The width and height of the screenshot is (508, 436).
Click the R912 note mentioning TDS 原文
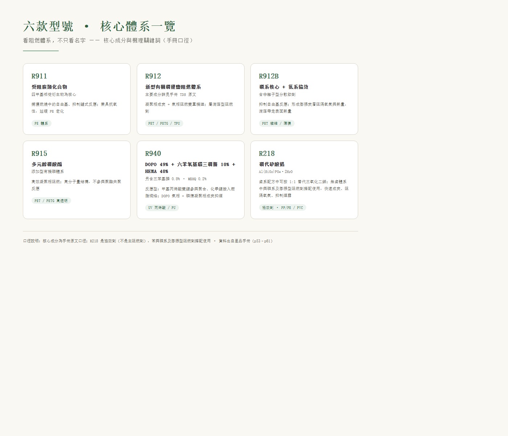click(171, 94)
